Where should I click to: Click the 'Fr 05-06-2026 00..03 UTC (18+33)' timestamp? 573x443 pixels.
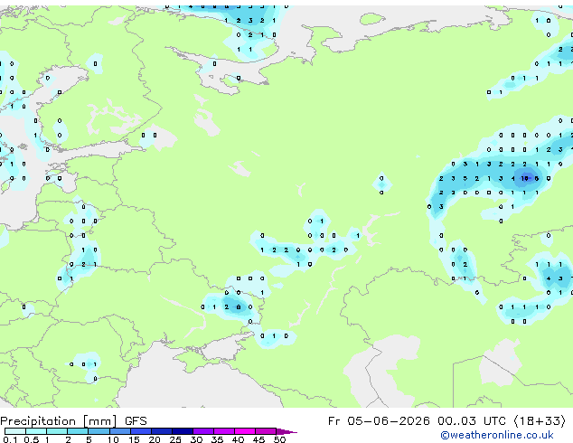coord(446,421)
